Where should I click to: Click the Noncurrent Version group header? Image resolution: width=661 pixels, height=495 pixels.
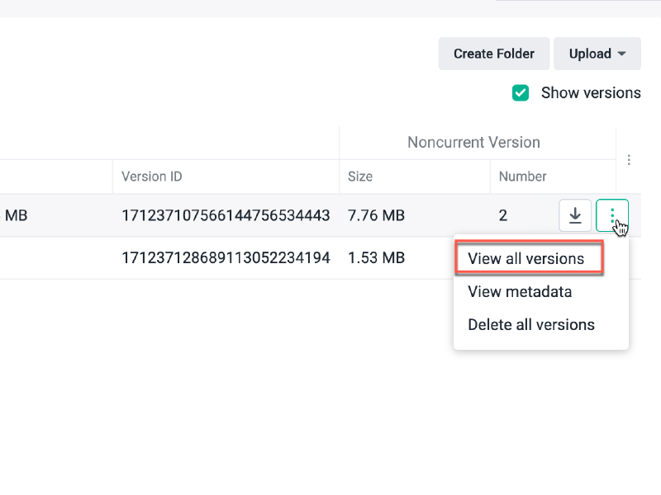point(473,143)
